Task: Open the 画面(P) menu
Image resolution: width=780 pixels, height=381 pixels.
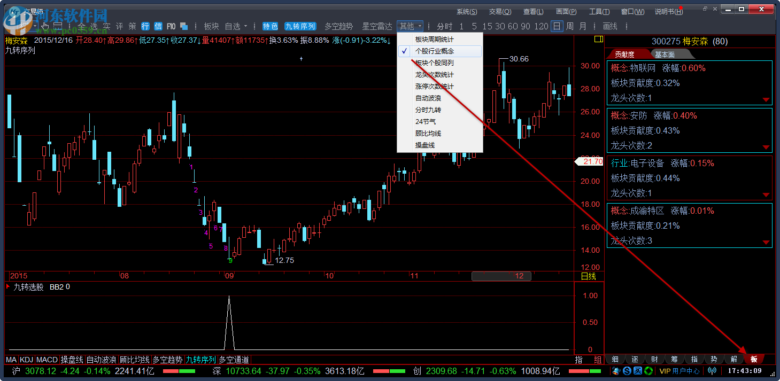Action: (x=566, y=12)
